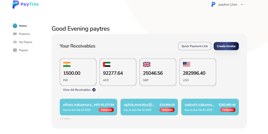268x134 pixels.
Task: Click PENDING badge on AED 92,277.64 card
Action: [106, 110]
